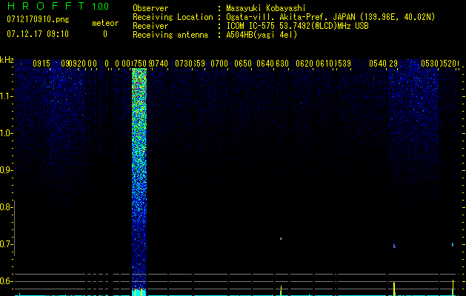The height and width of the screenshot is (296, 466).
Task: Click the 0540 time marker
Action: click(x=378, y=64)
